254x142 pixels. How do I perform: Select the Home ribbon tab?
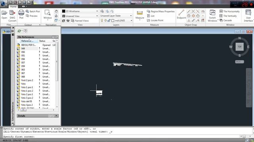13,7
